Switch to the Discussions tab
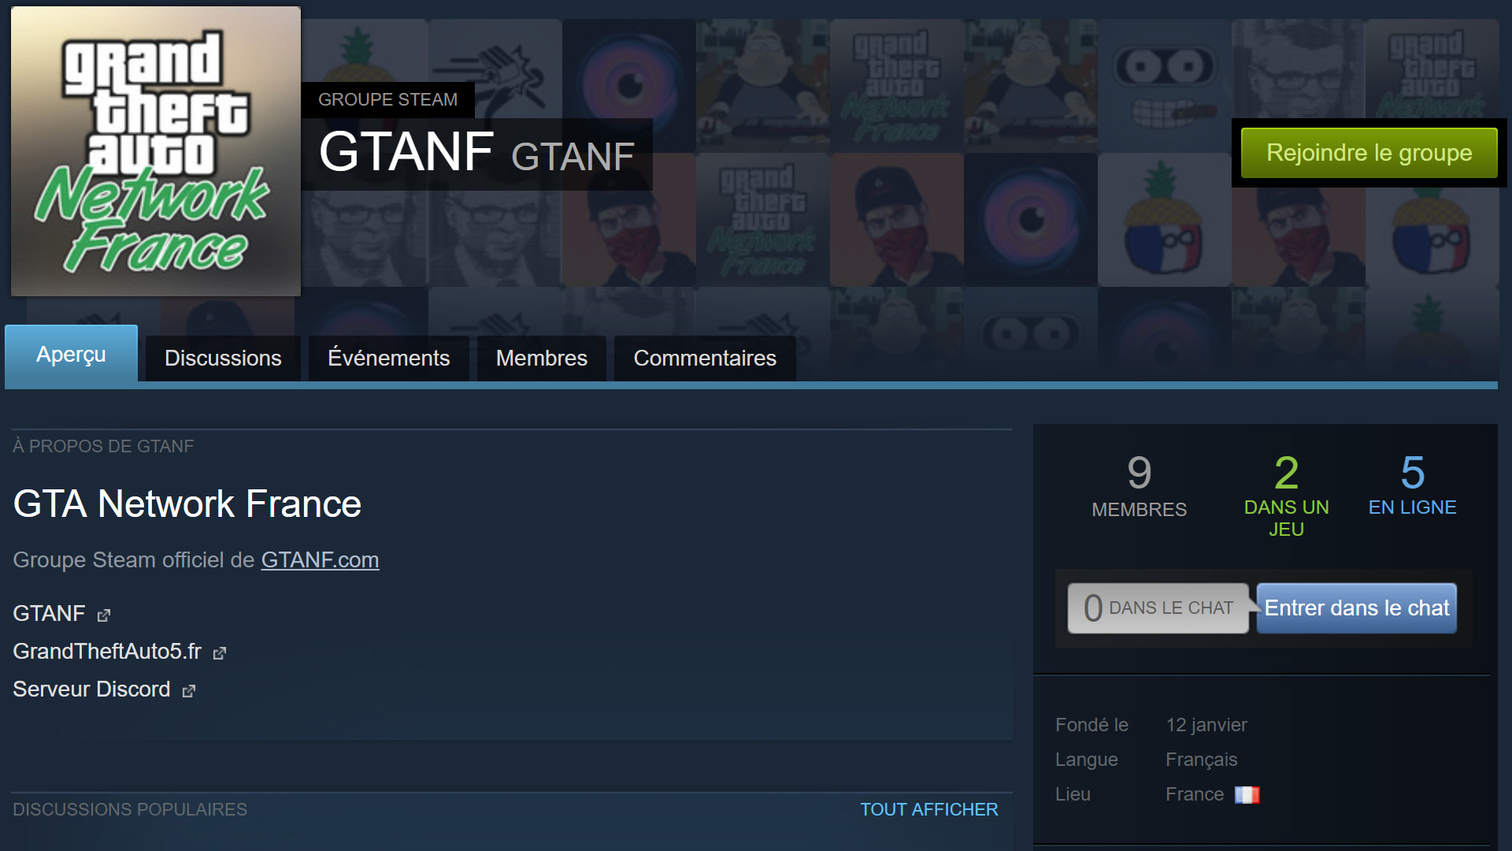Screen dimensions: 1512x851 click(x=223, y=359)
